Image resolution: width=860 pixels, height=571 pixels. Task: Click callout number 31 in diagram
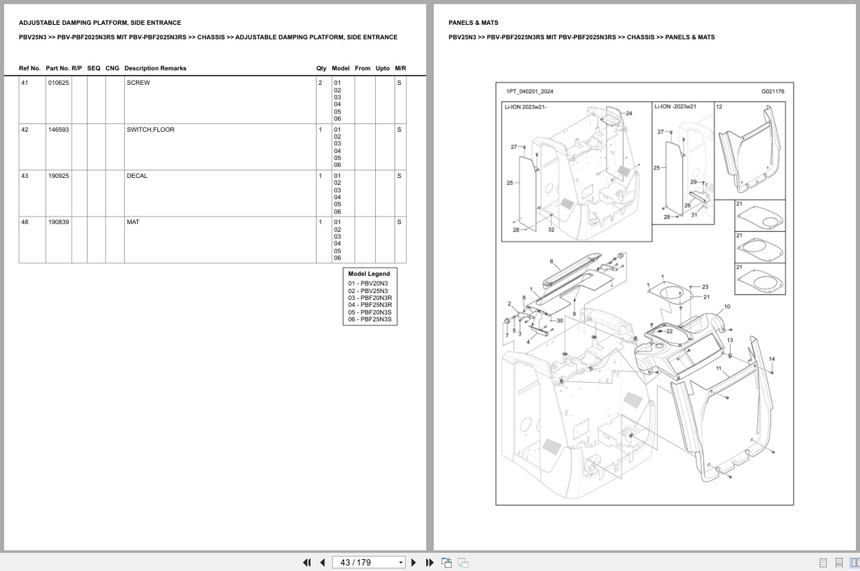694,215
